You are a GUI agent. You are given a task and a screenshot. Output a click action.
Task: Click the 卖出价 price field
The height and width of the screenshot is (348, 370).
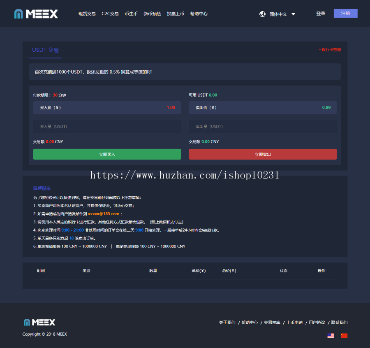(263, 108)
